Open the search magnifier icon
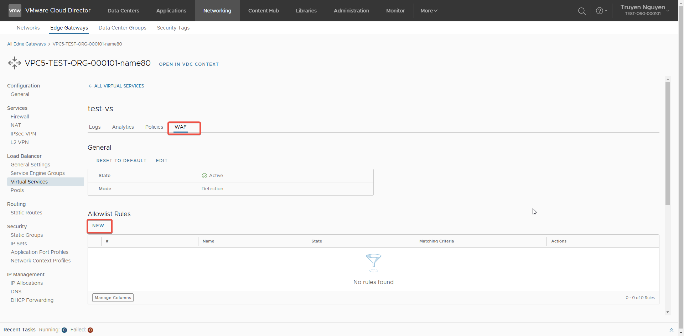This screenshot has width=684, height=336. [x=582, y=11]
